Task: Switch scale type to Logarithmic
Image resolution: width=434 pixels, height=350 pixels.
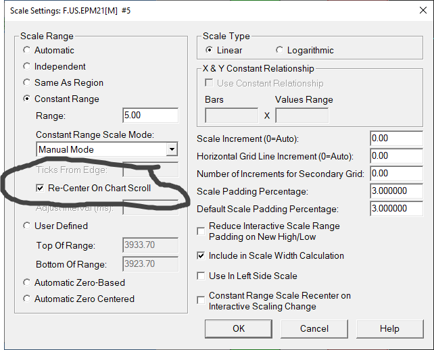Action: click(x=280, y=50)
